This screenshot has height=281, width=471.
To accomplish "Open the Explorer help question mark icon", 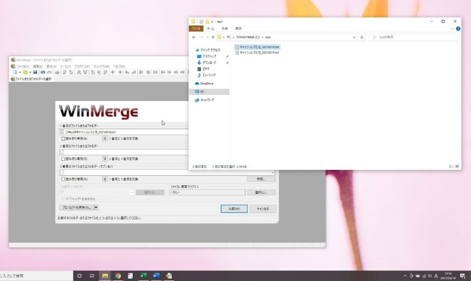I will tap(458, 29).
